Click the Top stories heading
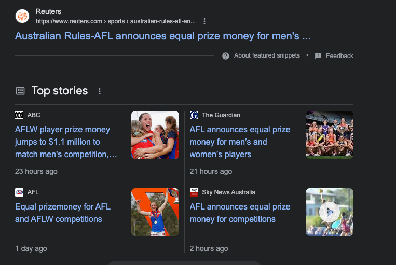Screen dimensions: 396x265 coord(60,91)
